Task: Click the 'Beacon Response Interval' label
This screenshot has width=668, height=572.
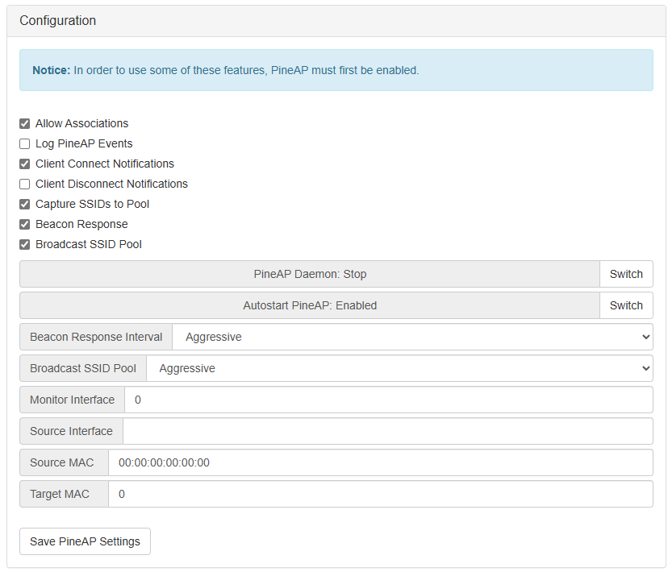Action: [96, 337]
